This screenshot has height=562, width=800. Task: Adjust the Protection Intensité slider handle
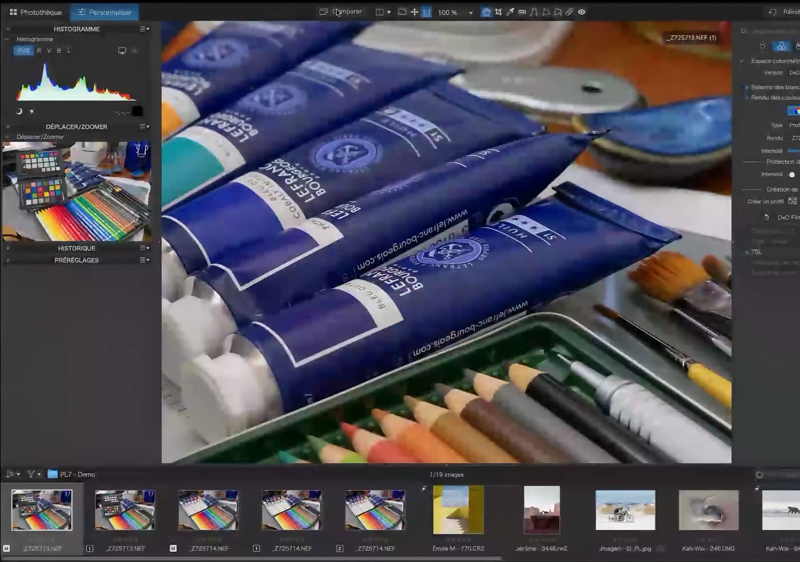792,174
